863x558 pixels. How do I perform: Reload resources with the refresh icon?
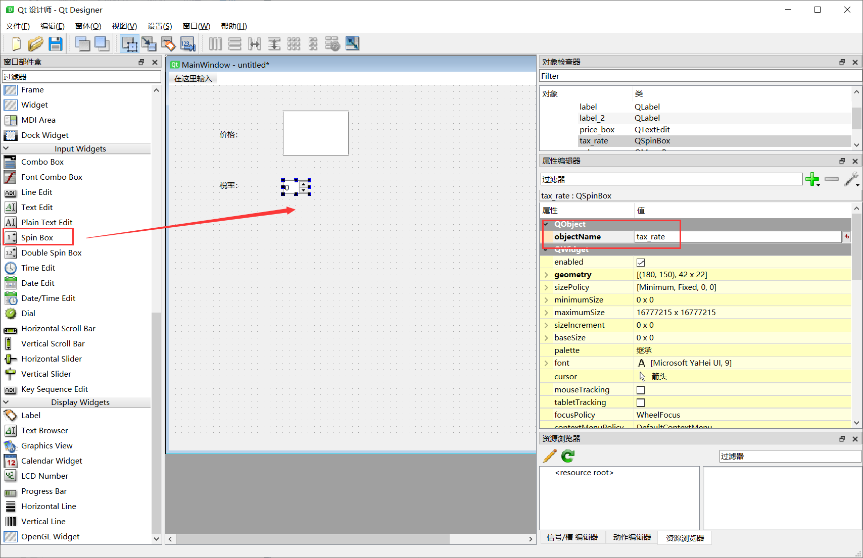tap(567, 455)
